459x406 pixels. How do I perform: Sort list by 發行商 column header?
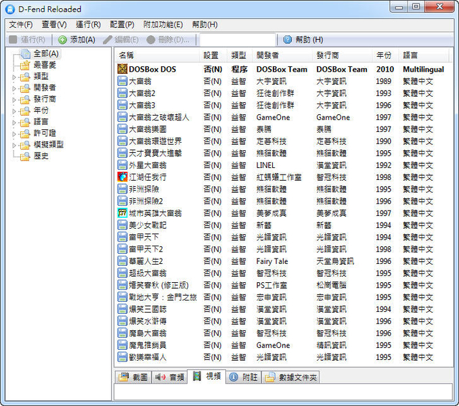pyautogui.click(x=343, y=55)
